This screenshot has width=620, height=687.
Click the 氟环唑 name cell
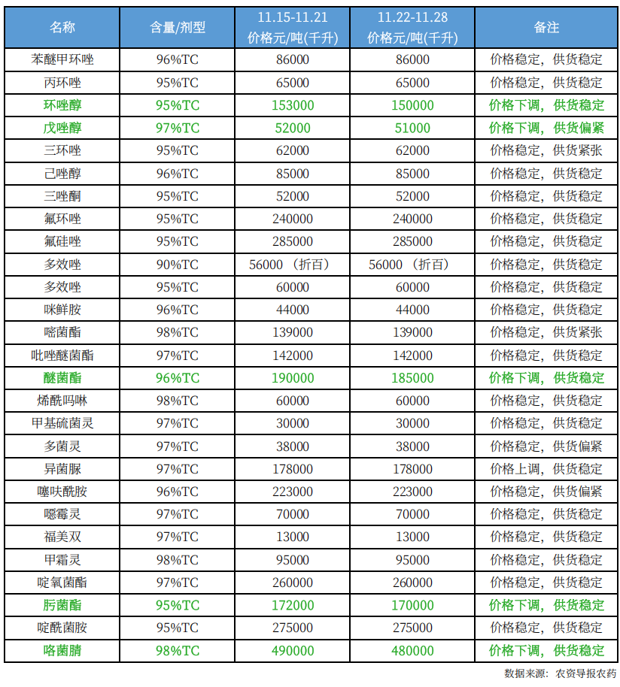pyautogui.click(x=62, y=219)
